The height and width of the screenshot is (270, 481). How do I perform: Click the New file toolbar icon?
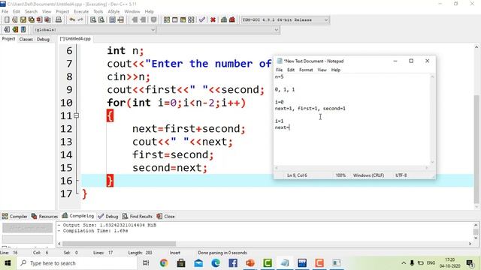click(7, 20)
